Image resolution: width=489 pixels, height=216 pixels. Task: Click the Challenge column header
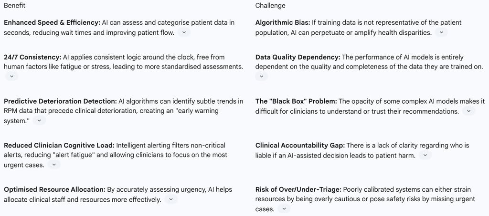coord(270,6)
